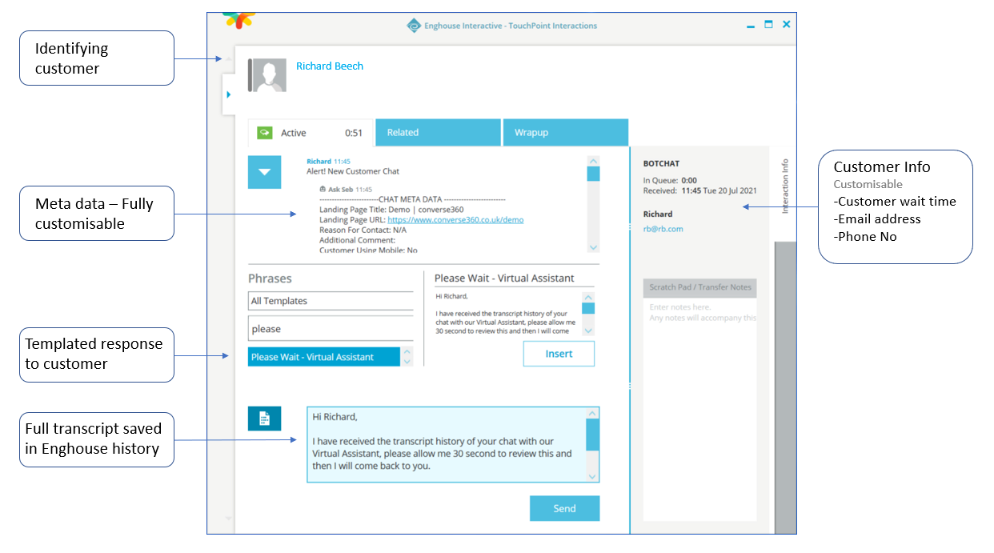
Task: Click chat transcript scrollbar thumb
Action: pos(593,174)
